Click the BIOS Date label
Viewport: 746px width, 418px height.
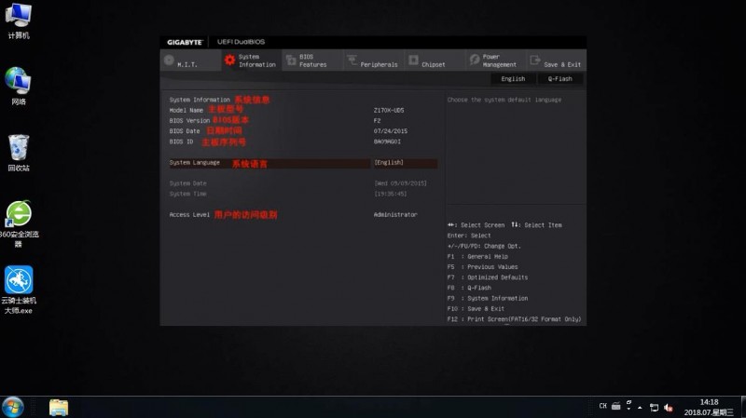click(185, 131)
